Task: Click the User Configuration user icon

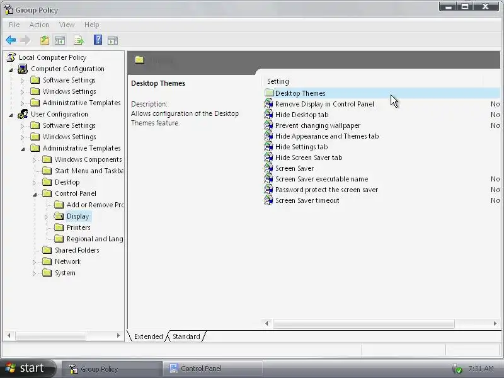Action: pyautogui.click(x=23, y=114)
